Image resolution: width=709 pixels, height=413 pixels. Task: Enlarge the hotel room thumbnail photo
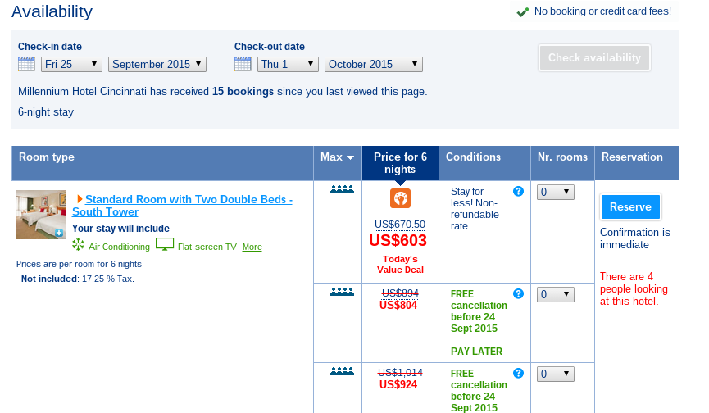click(x=41, y=215)
